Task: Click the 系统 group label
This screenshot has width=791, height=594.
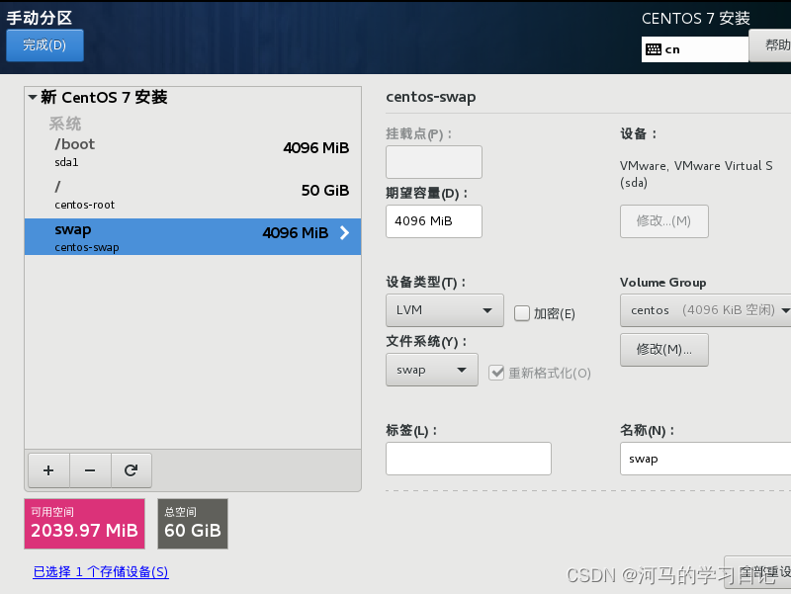Action: click(x=65, y=124)
